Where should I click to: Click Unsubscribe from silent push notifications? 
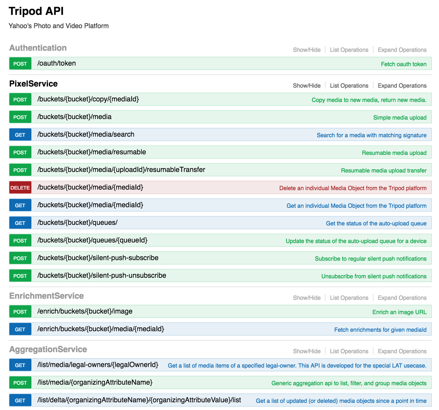(x=374, y=276)
